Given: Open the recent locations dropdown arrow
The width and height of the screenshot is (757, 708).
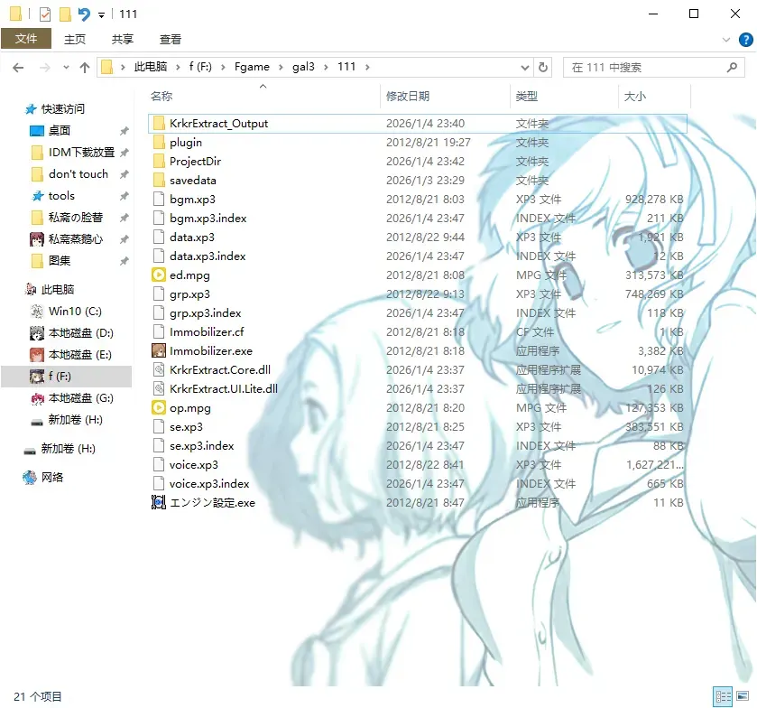Looking at the screenshot, I should point(66,68).
